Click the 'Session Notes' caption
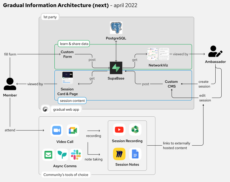The width and height of the screenshot is (230, 182). (x=127, y=164)
